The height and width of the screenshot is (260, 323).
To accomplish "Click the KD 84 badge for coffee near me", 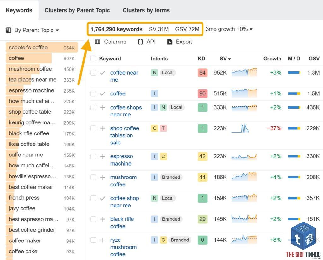I will tap(202, 72).
